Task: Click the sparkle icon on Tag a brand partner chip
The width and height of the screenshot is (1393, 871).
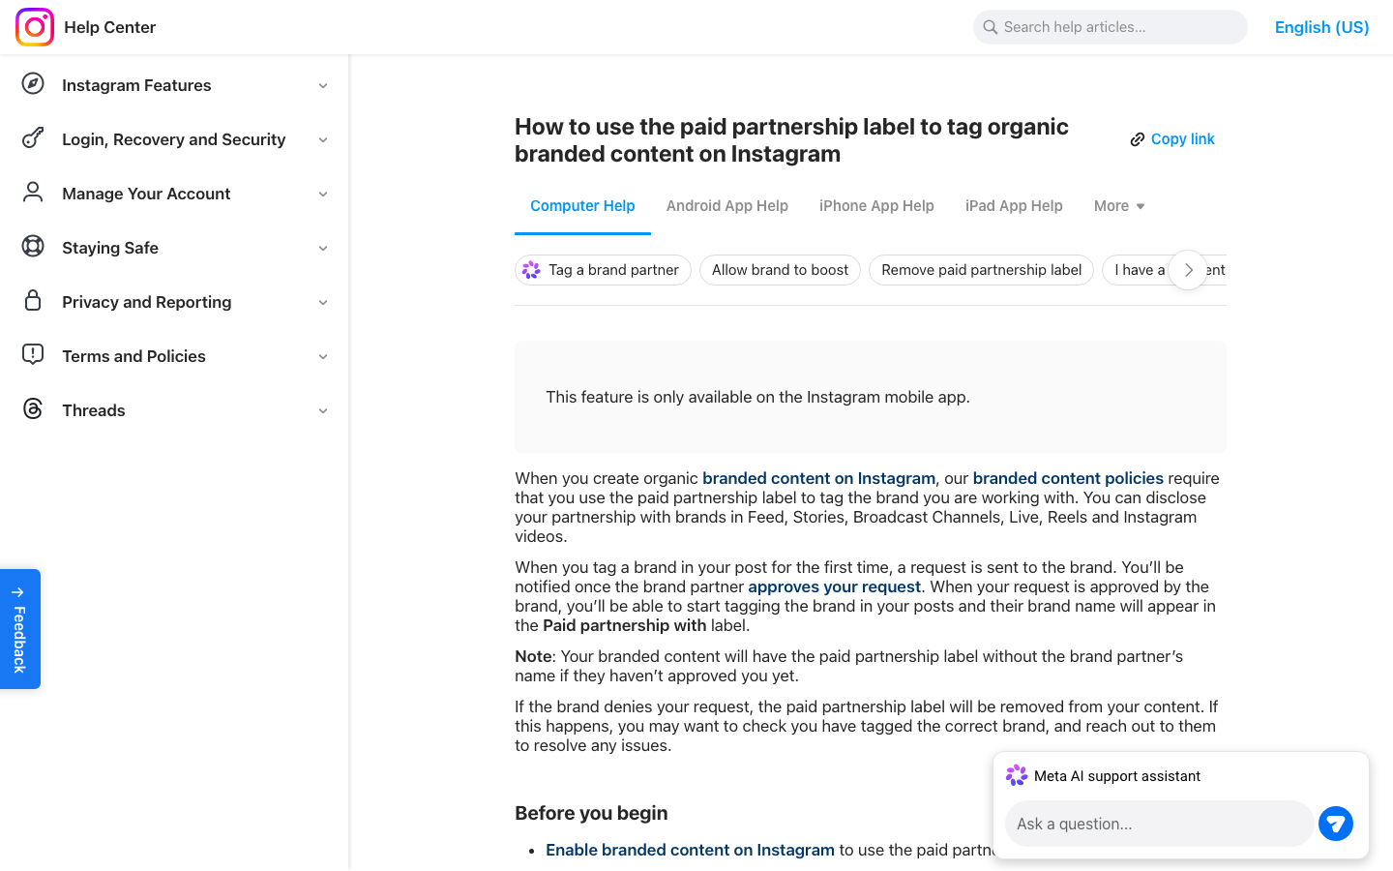Action: (531, 270)
